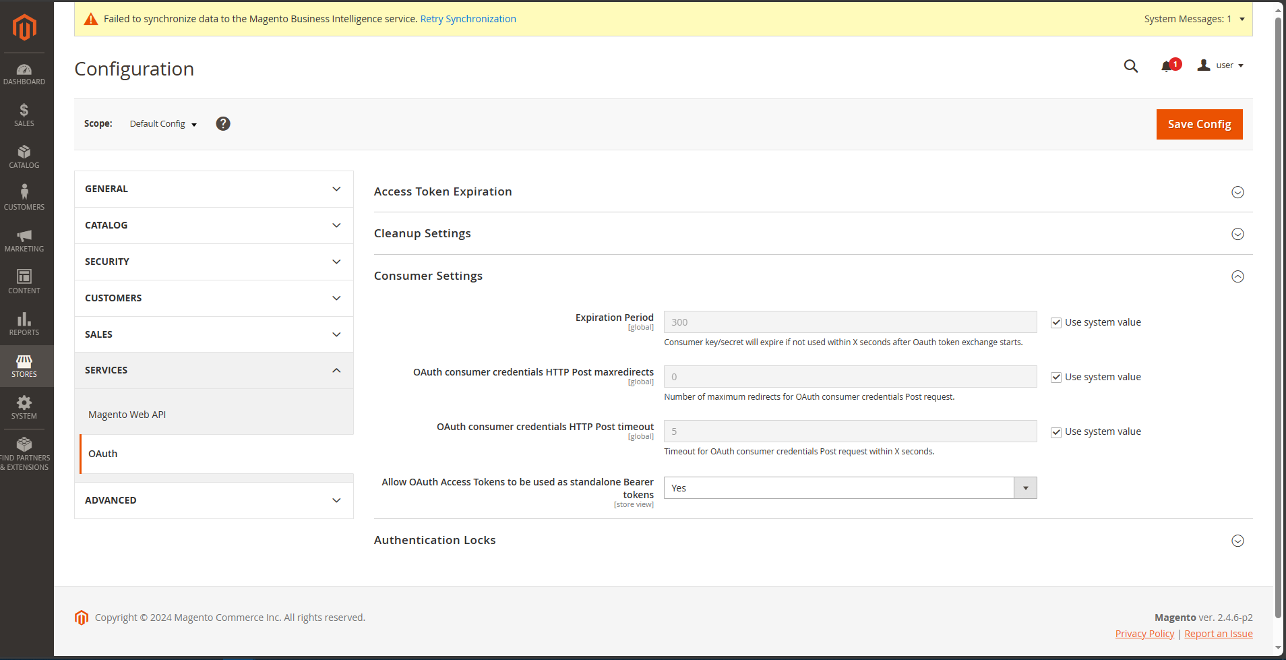Viewport: 1286px width, 660px height.
Task: Click the copyright Magento Commerce text
Action: pos(230,618)
